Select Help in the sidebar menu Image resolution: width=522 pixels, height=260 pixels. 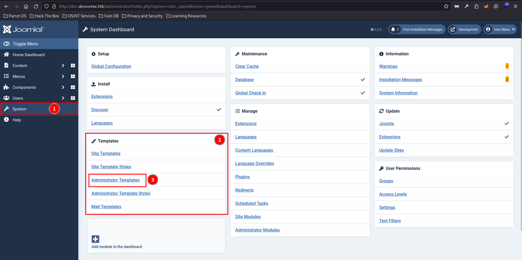click(x=17, y=120)
